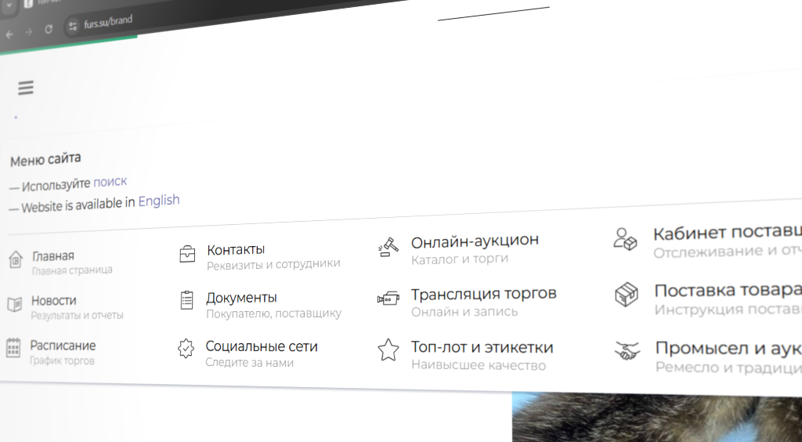The width and height of the screenshot is (802, 442).
Task: Reload the page with refresh icon
Action: point(49,29)
